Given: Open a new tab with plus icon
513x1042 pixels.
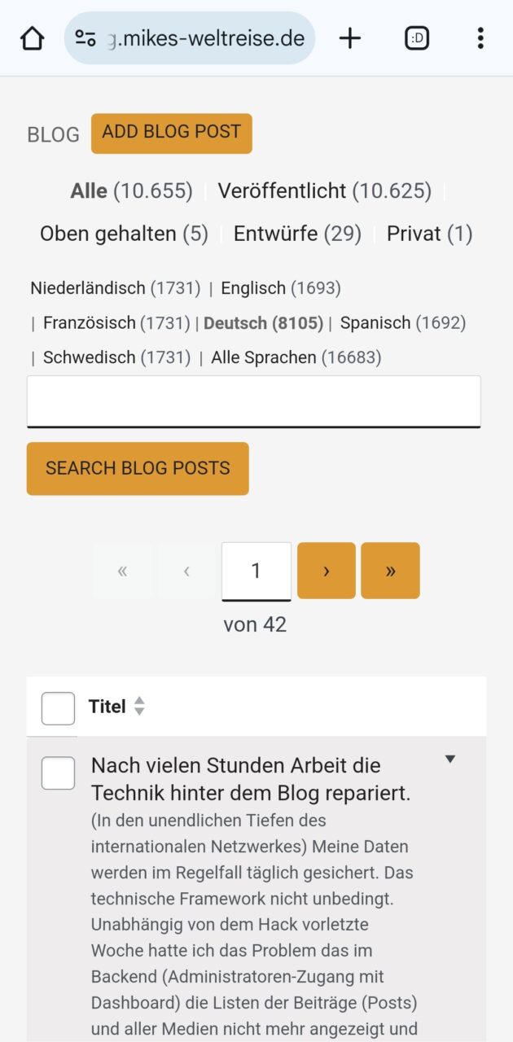Looking at the screenshot, I should click(x=350, y=38).
